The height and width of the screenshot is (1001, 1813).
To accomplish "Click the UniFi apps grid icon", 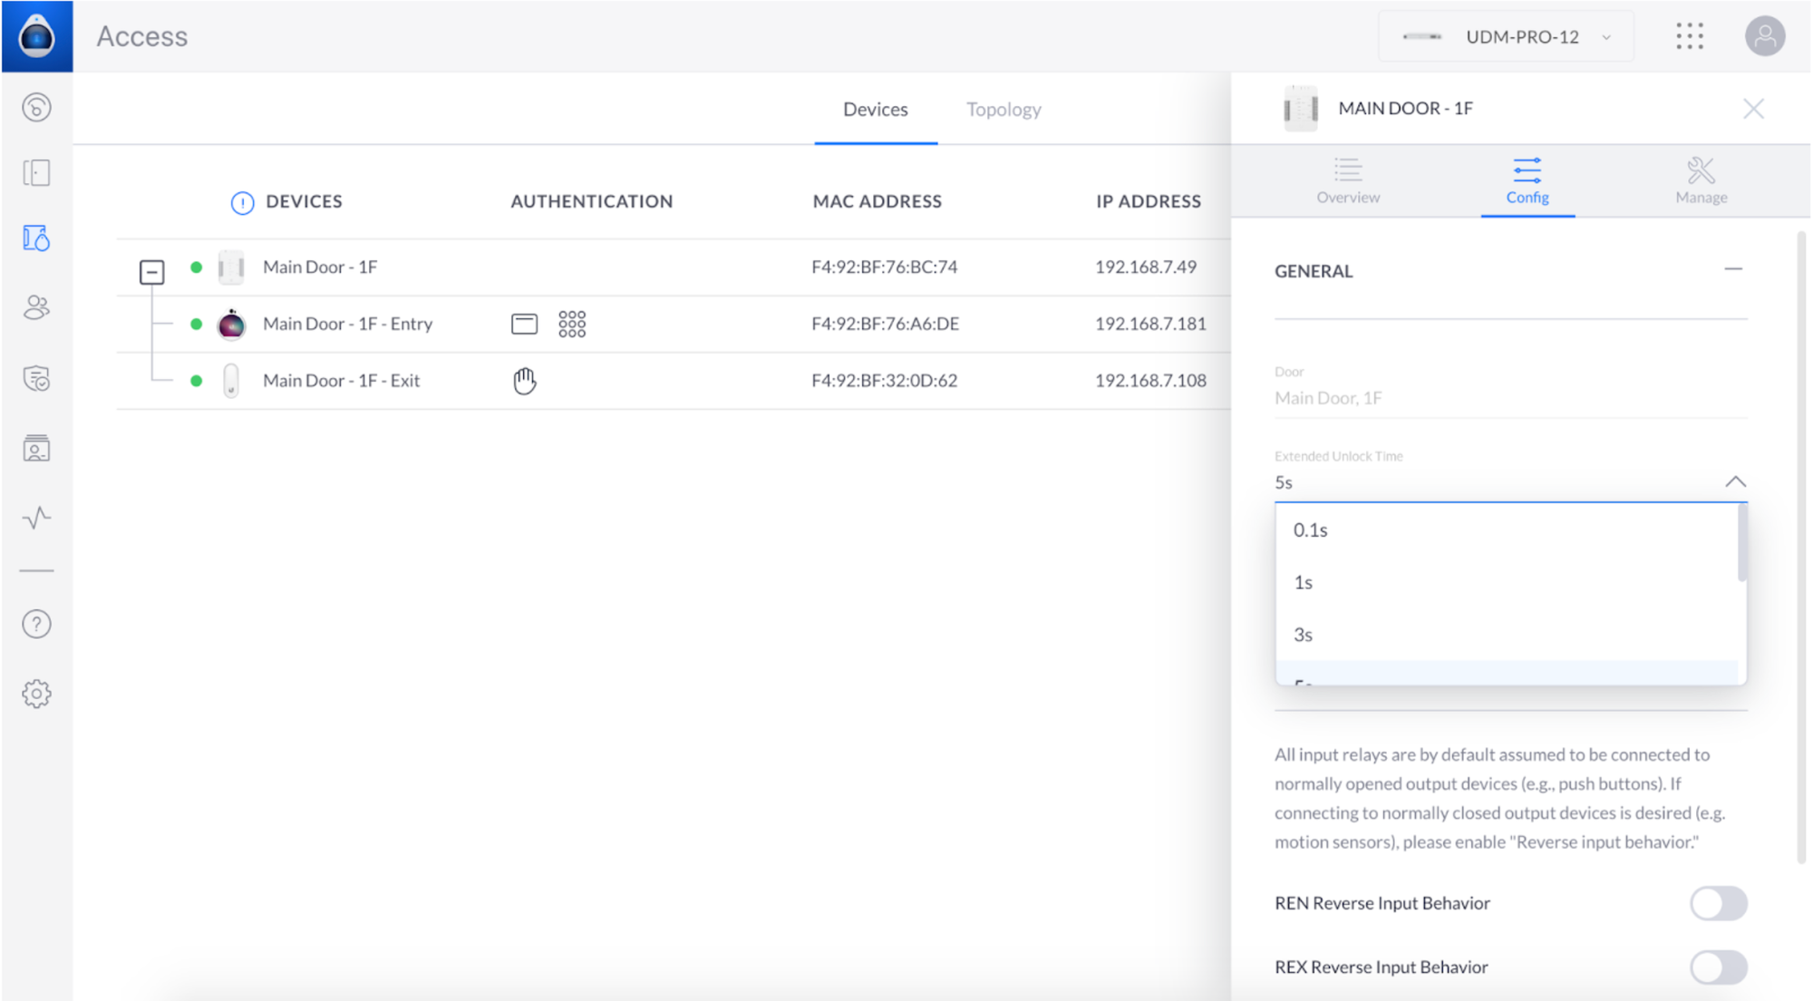I will pyautogui.click(x=1690, y=36).
